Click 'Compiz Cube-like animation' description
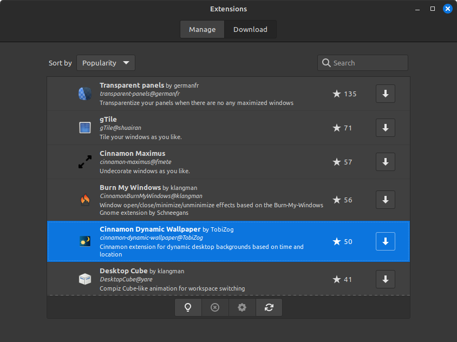457x342 pixels. click(x=172, y=288)
